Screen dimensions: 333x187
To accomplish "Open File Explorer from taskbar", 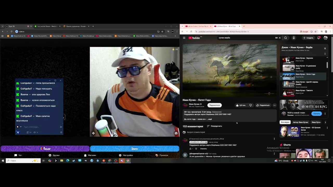I will (62, 161).
